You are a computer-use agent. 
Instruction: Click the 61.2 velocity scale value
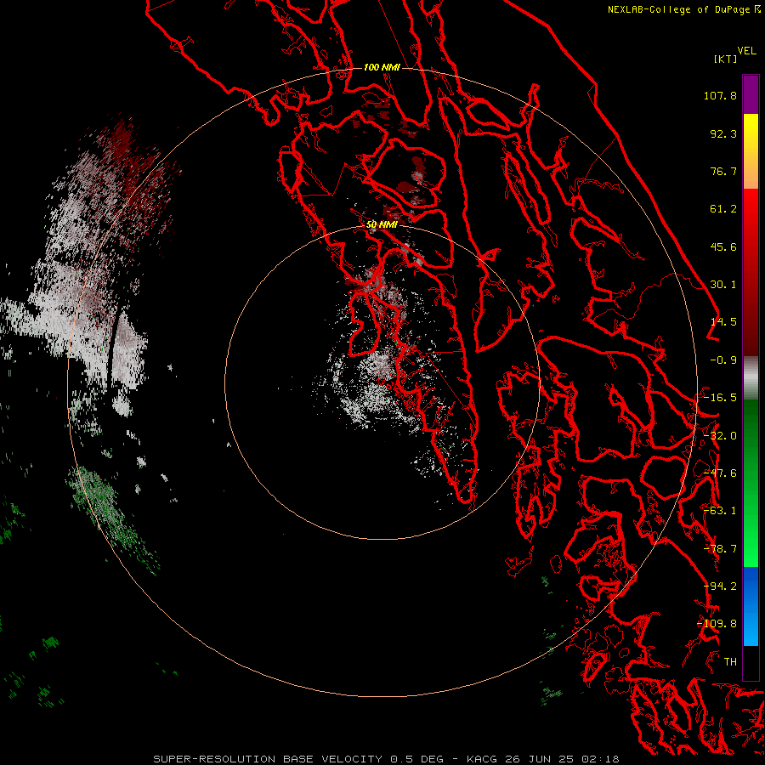tap(723, 209)
